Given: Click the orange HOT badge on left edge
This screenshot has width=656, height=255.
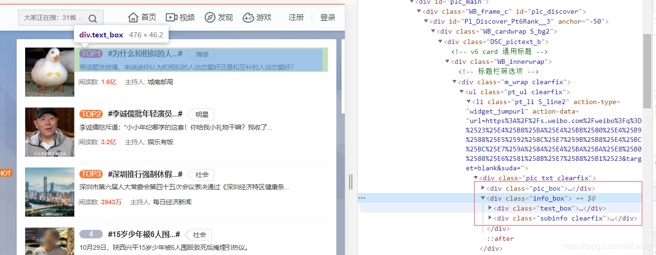Looking at the screenshot, I should [6, 173].
